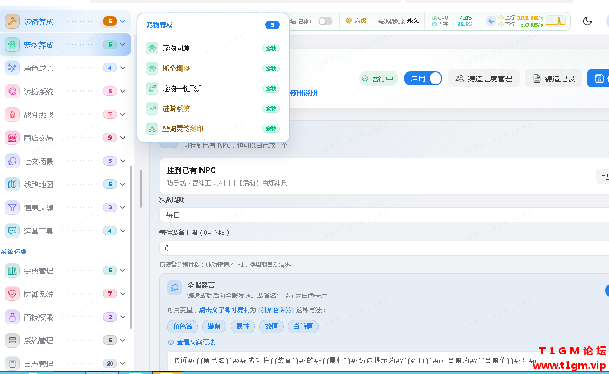Select 进阶系统 menu entry
The image size is (609, 374).
pyautogui.click(x=213, y=109)
